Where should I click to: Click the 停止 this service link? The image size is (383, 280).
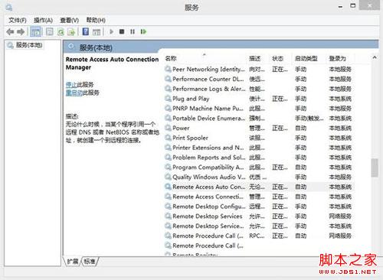coord(71,84)
